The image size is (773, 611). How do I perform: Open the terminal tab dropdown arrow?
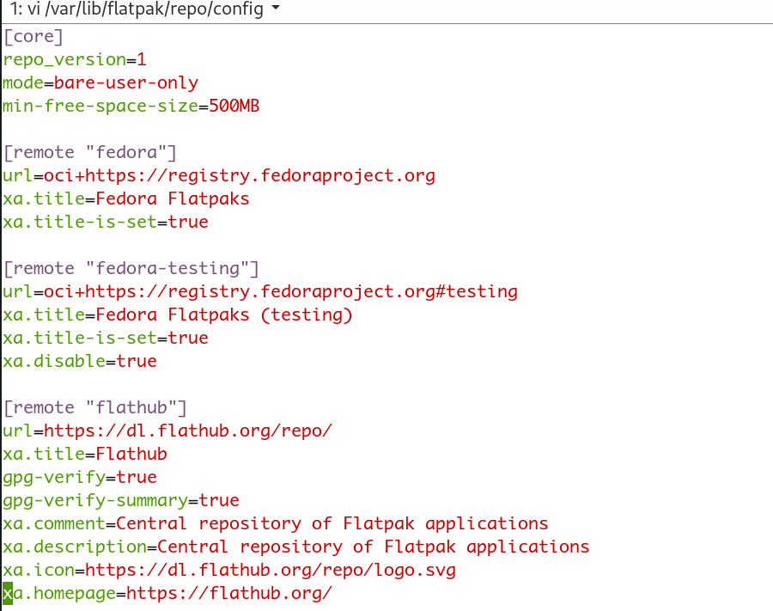pyautogui.click(x=276, y=8)
